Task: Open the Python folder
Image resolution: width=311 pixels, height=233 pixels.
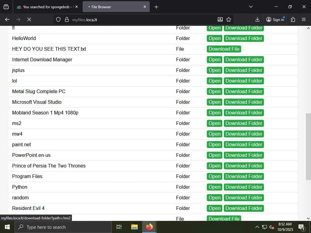Action: pyautogui.click(x=214, y=187)
